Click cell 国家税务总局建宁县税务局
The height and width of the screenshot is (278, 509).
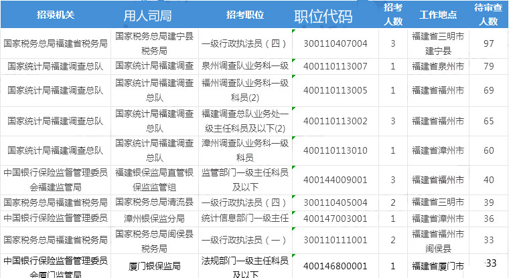155,43
